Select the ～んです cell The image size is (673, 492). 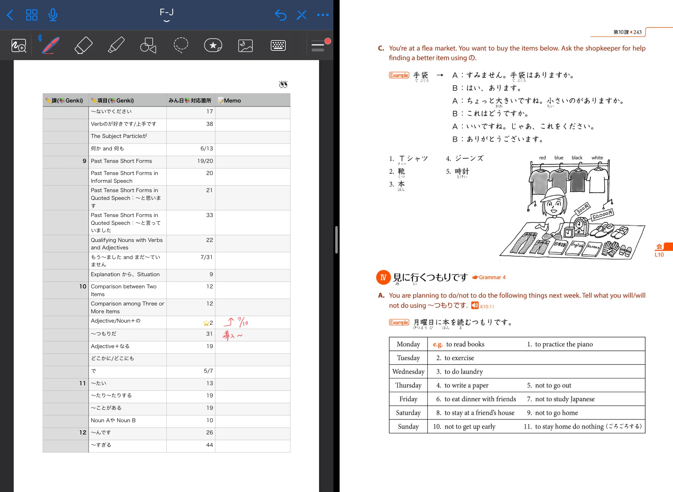(127, 433)
